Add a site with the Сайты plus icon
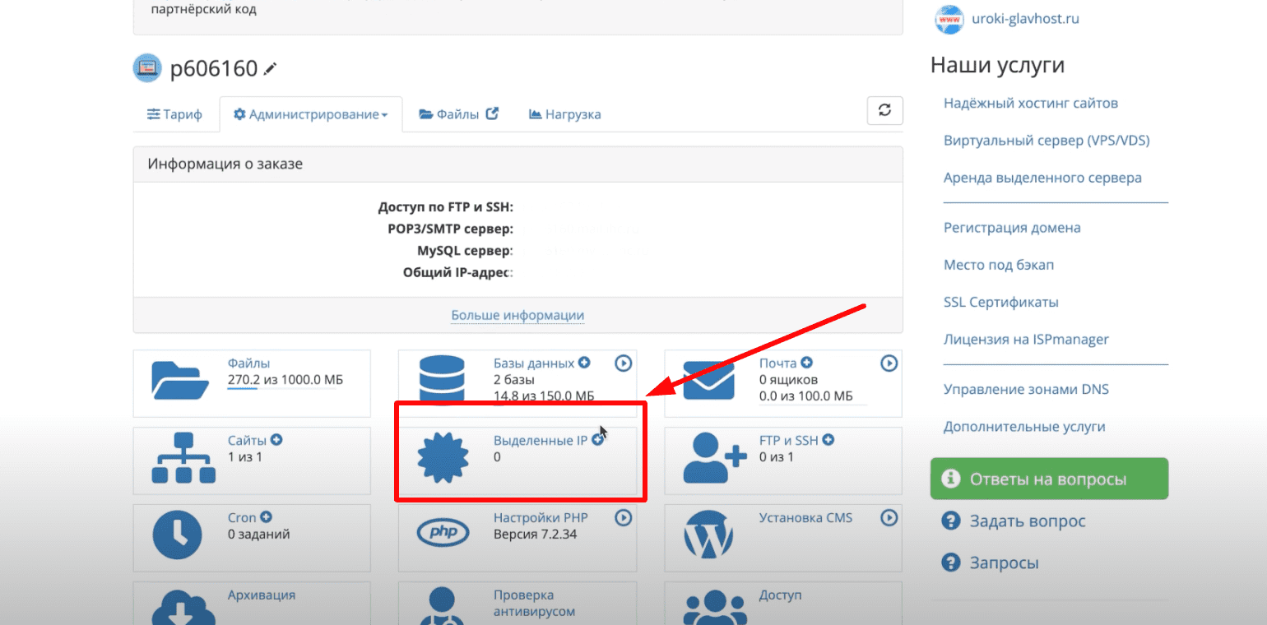 pos(276,440)
